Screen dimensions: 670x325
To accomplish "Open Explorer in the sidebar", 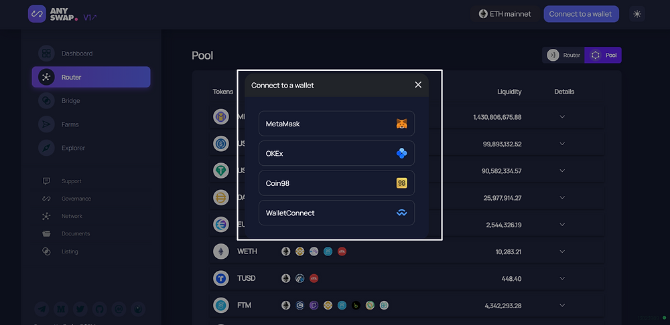I will pos(91,148).
